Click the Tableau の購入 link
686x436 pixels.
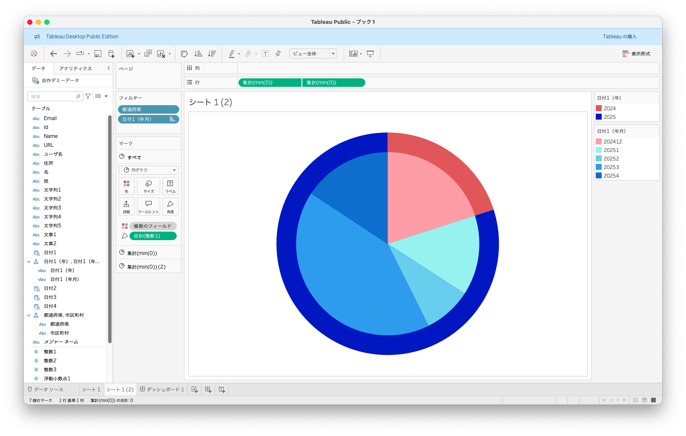(x=620, y=37)
